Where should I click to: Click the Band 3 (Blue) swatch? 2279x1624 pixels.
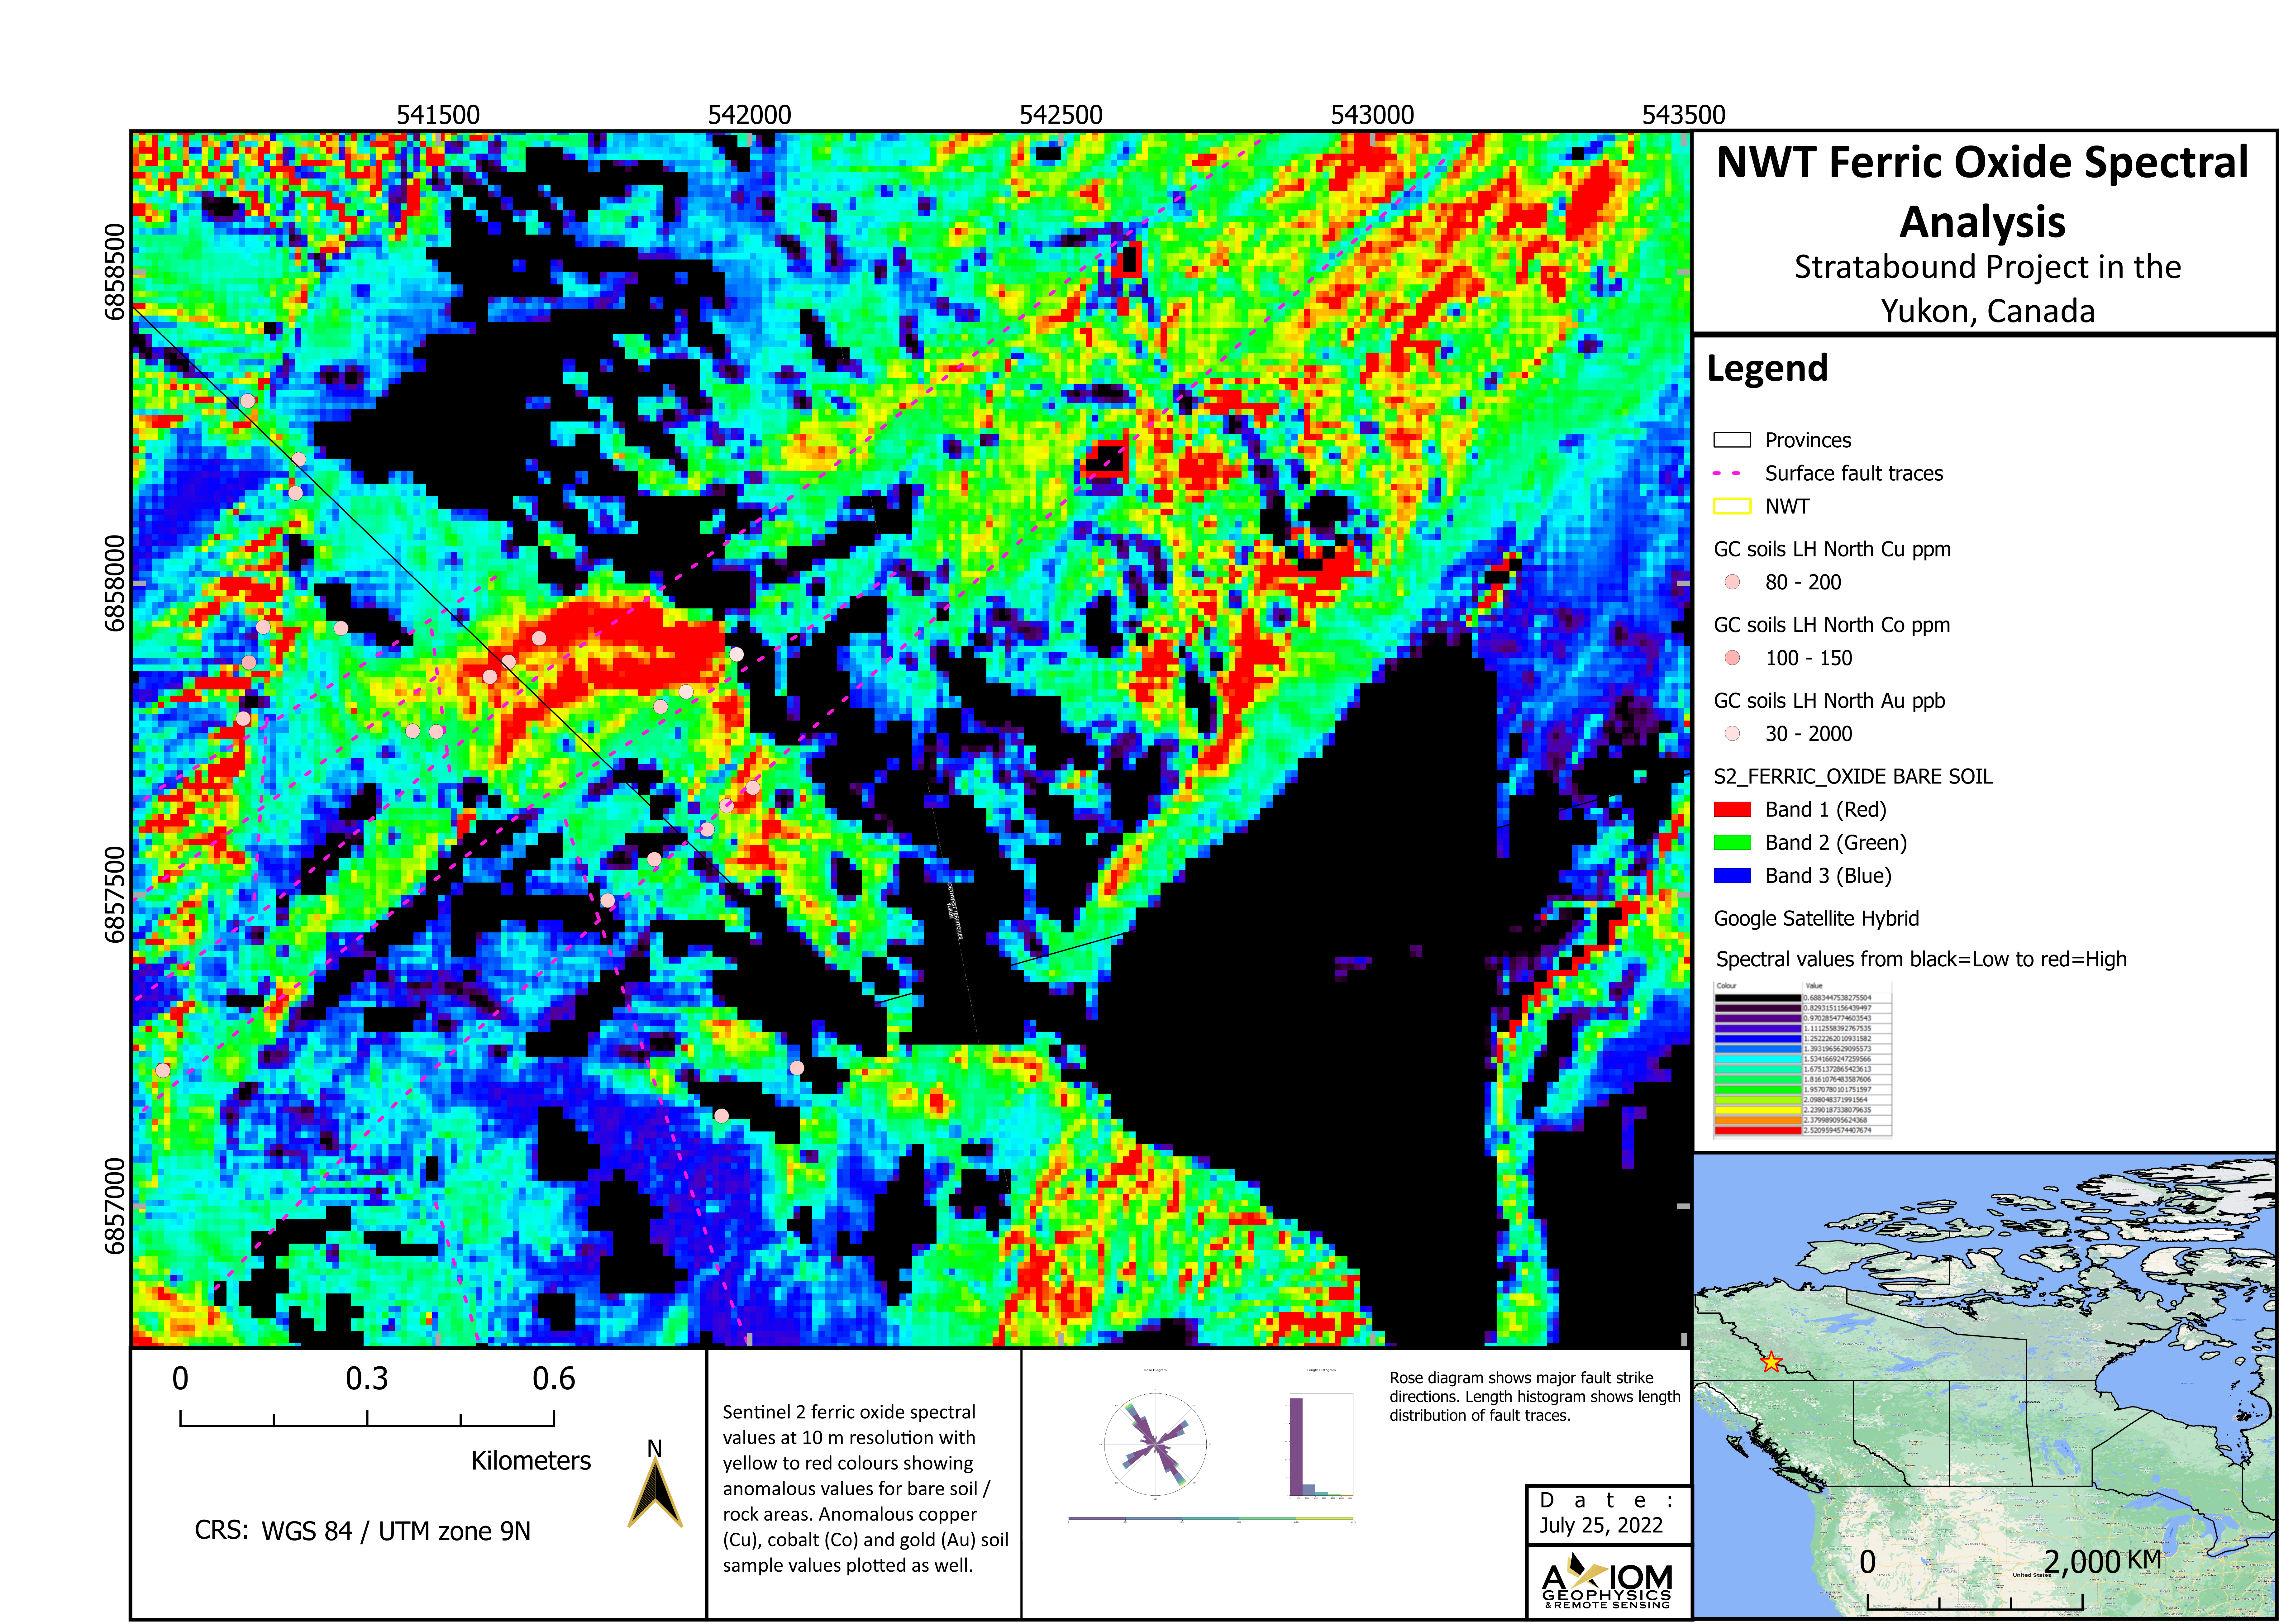click(1732, 876)
